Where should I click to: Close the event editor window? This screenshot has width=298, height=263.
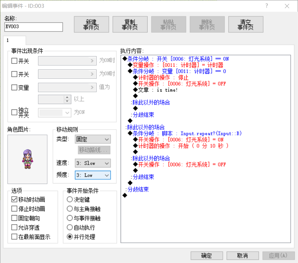point(287,6)
